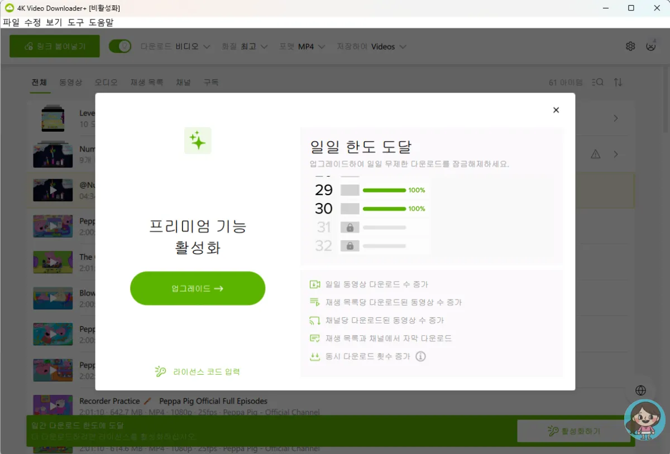
Task: Switch to the 구독 tab
Action: click(210, 82)
